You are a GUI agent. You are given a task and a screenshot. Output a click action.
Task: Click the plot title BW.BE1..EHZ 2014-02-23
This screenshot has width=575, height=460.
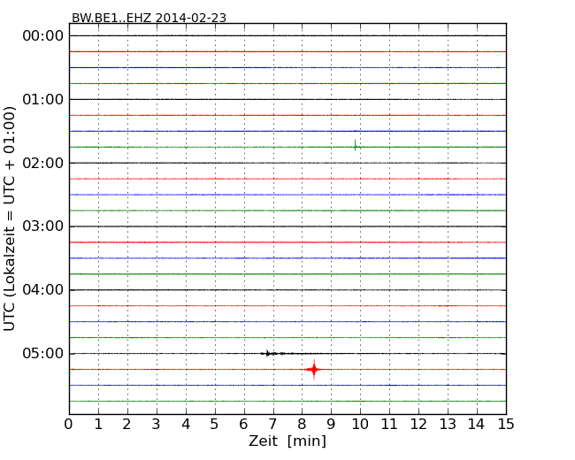pyautogui.click(x=149, y=18)
